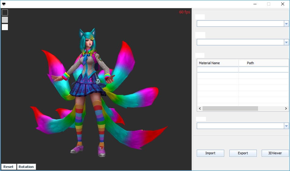Screen dimensions: 290x171
Task: Expand the first dropdown arrow at top
Action: [x=286, y=24]
